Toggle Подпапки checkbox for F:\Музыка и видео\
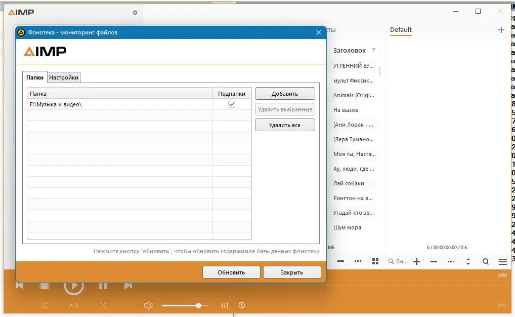The height and width of the screenshot is (317, 515). pos(232,104)
